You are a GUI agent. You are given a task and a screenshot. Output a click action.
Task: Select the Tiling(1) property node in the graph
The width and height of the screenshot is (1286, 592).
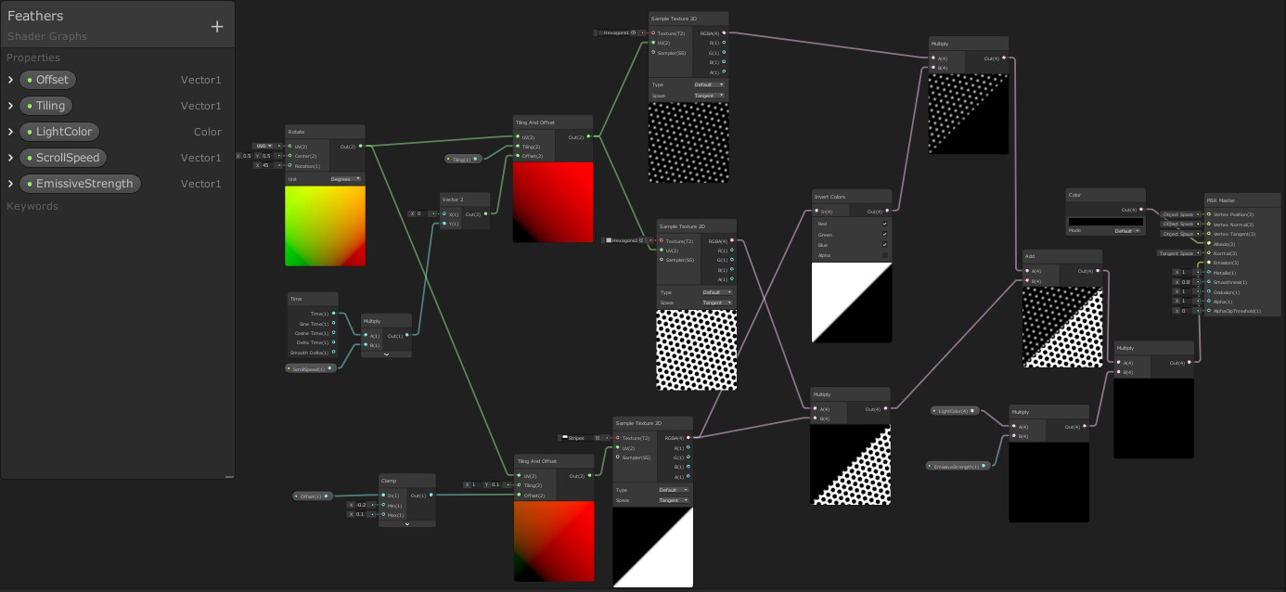[x=463, y=159]
